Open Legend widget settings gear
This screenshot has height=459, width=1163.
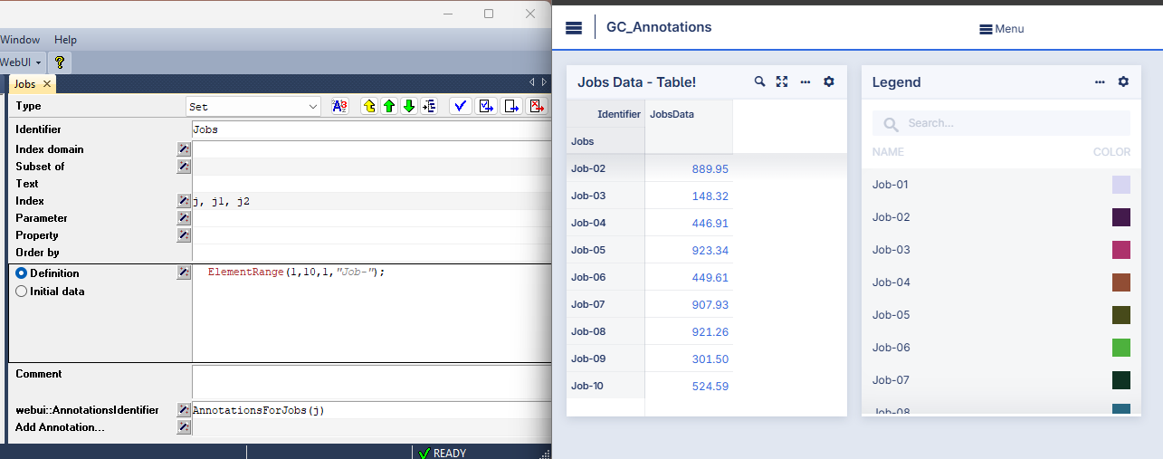tap(1123, 81)
